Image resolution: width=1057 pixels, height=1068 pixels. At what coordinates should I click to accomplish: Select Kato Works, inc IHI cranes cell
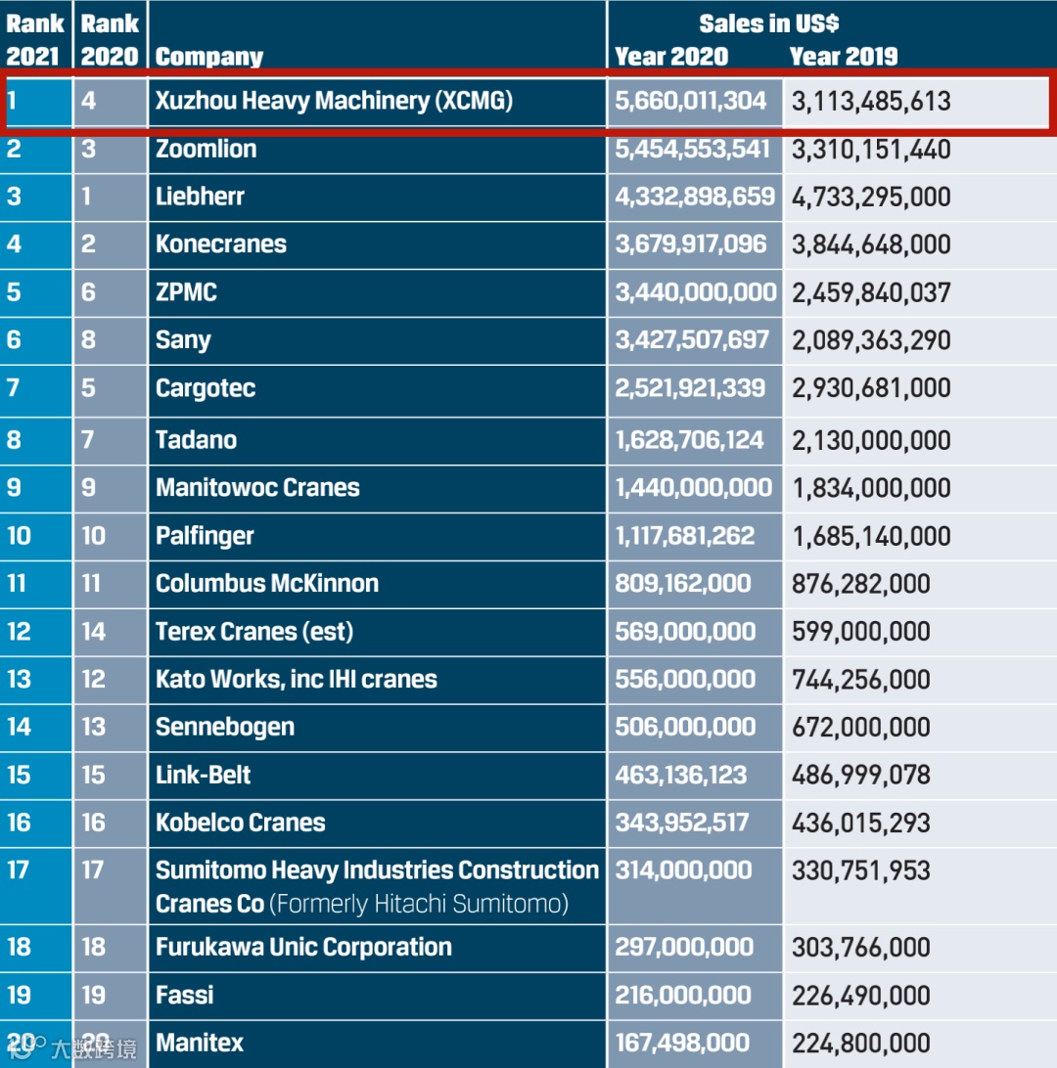pos(377,679)
